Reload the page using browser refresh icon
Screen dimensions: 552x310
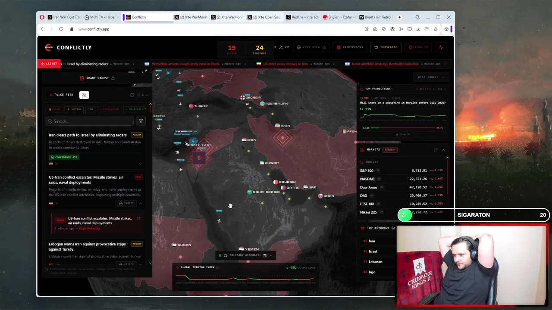61,29
